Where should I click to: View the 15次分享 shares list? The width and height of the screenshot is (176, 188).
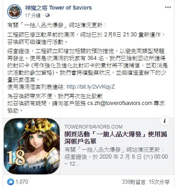coord(159,182)
